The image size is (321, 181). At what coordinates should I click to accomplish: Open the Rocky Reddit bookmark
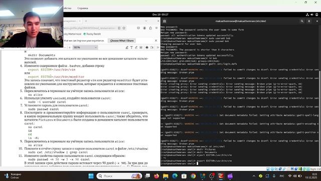(x=92, y=34)
